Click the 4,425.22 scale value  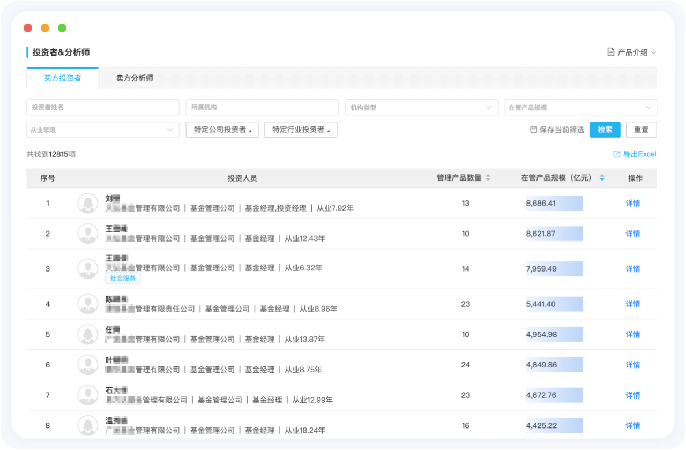coord(541,426)
